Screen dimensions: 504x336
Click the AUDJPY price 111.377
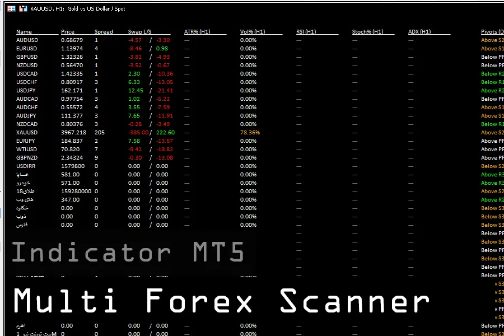(x=71, y=115)
